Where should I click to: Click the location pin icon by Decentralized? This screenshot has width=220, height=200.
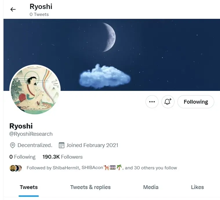[x=12, y=145]
